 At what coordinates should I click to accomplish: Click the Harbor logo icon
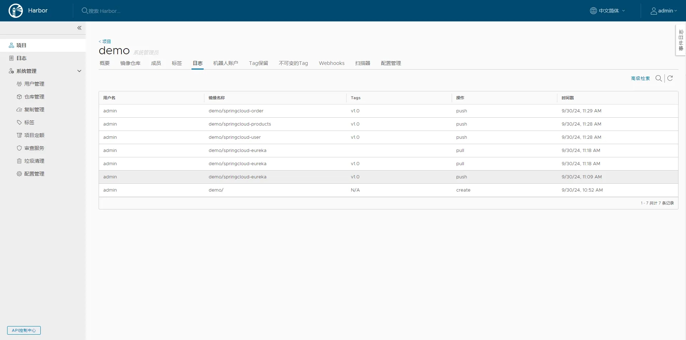[16, 11]
